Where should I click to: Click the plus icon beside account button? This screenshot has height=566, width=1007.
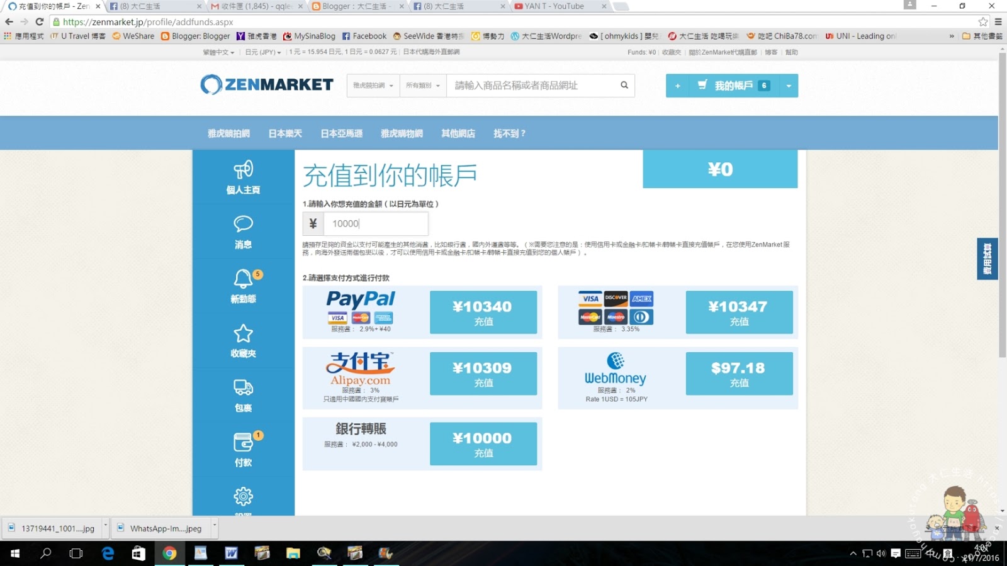677,86
